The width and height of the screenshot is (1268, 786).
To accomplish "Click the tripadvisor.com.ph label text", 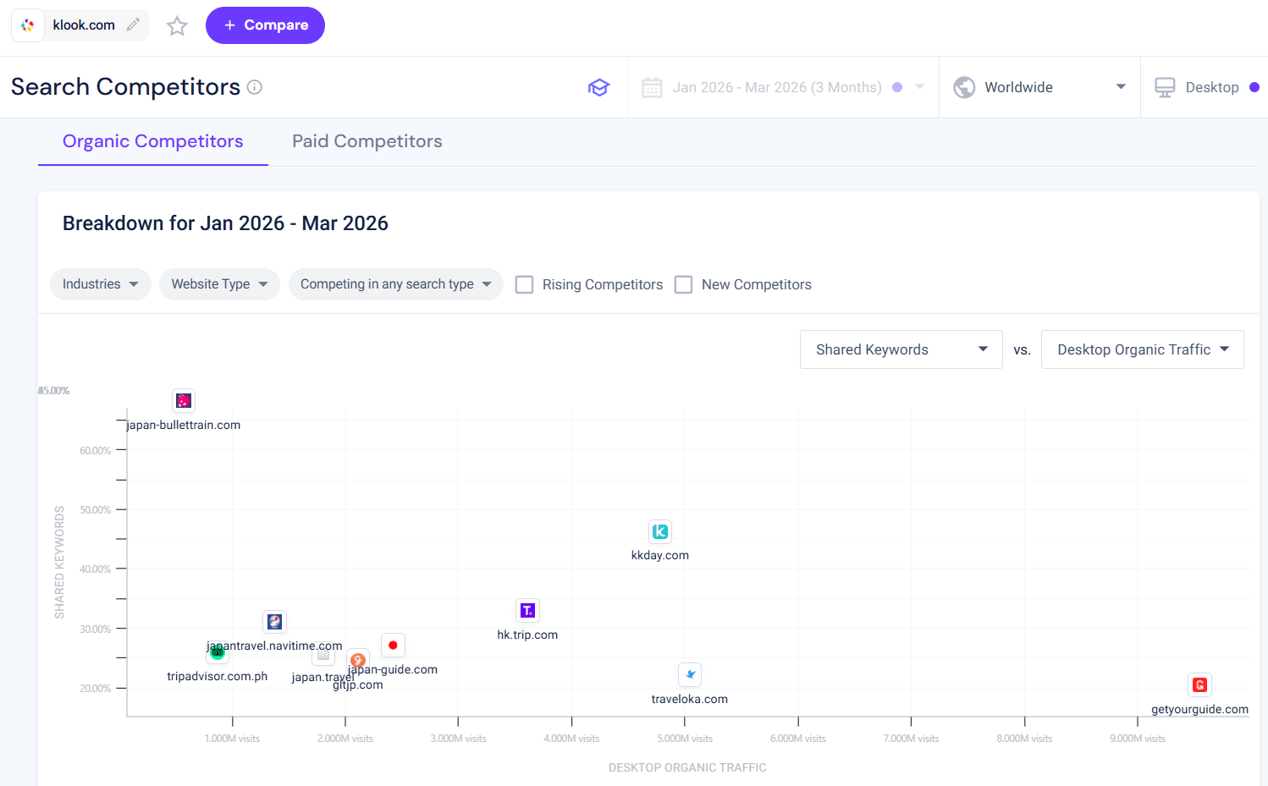I will coord(218,676).
